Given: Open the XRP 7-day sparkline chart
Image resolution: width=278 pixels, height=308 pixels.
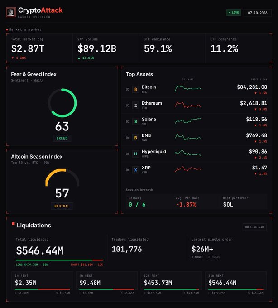Looking at the screenshot, I should click(x=188, y=169).
